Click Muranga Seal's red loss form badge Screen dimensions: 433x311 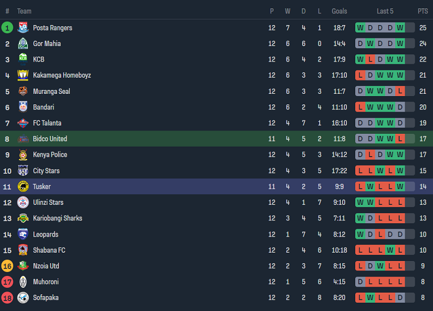pos(400,92)
